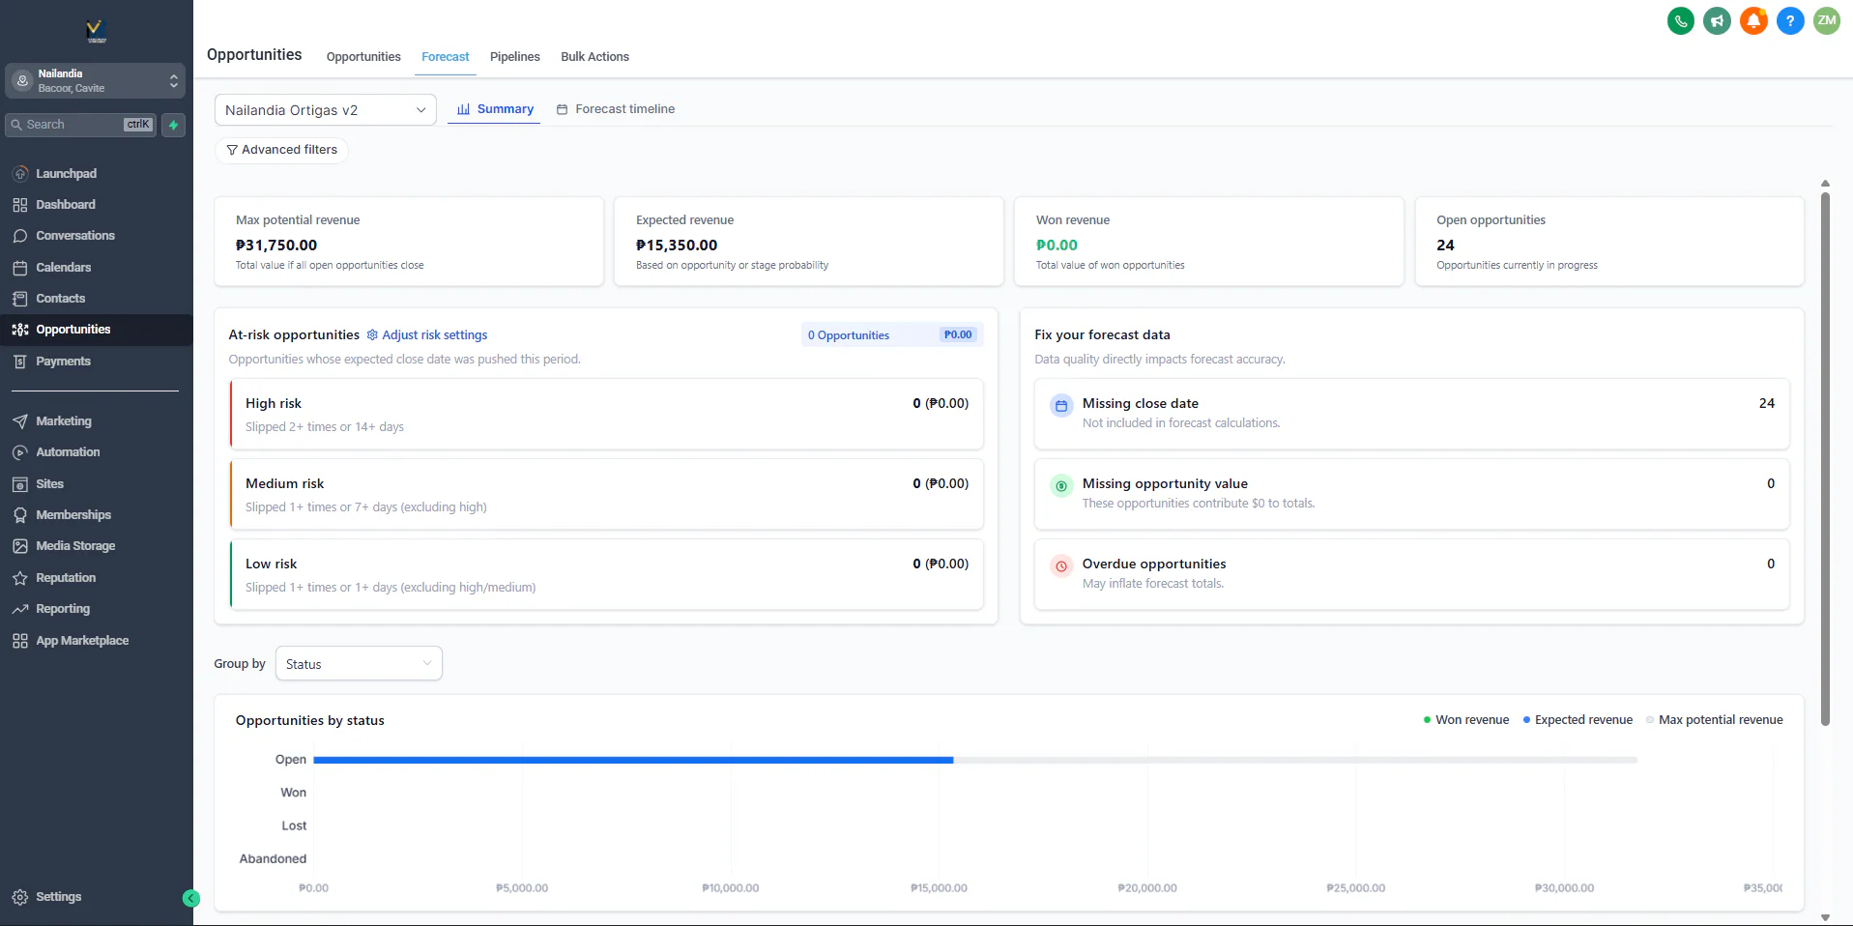Click the gray max potential revenue bar
Screen dimensions: 1853x926
(x=1295, y=761)
